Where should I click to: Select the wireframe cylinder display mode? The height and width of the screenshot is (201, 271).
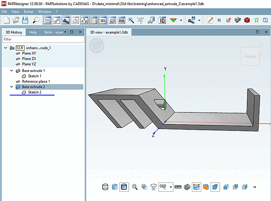(106, 187)
